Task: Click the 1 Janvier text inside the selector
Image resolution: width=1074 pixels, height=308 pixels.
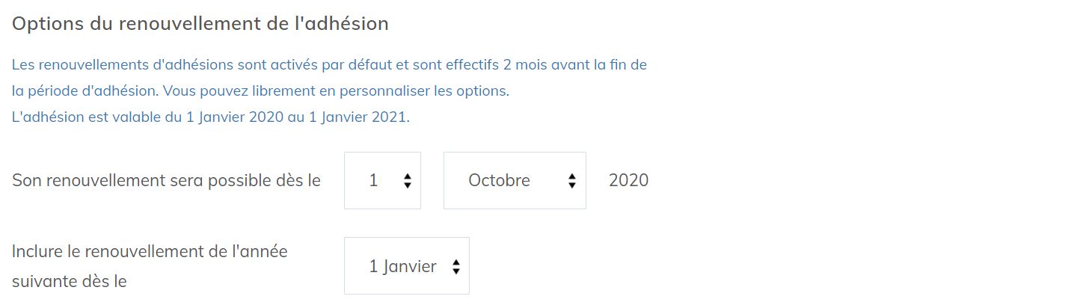Action: (x=402, y=266)
